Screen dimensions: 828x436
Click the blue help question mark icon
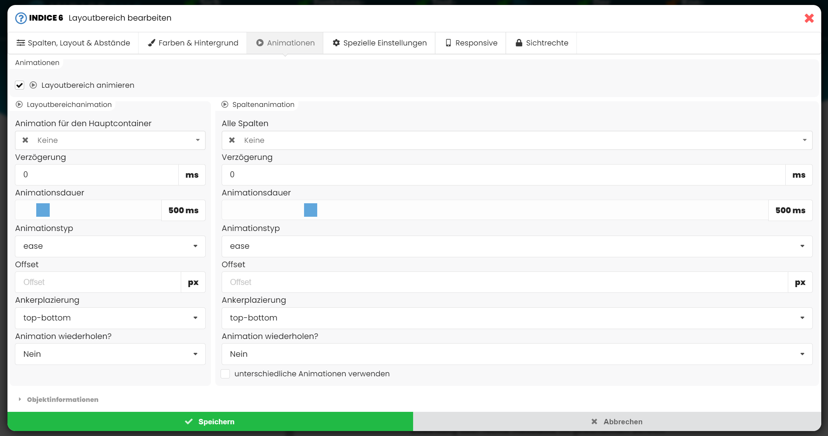21,18
